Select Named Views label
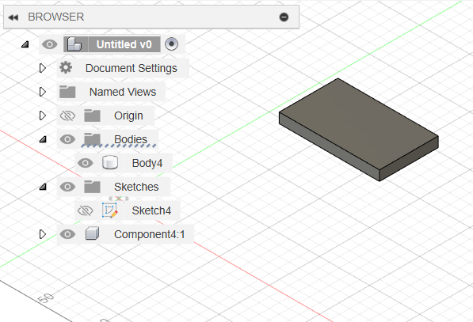Viewport: 473px width, 322px height. (123, 92)
